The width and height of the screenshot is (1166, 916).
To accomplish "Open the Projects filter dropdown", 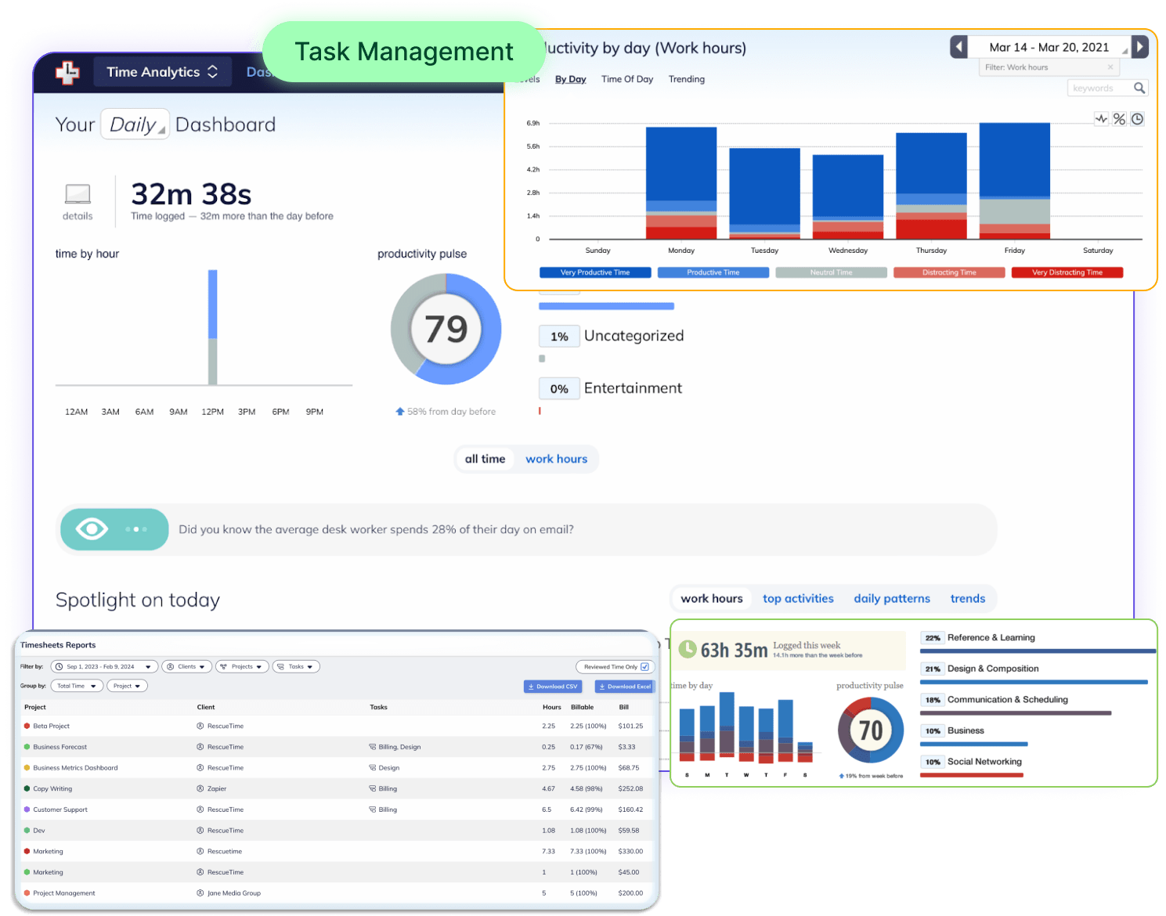I will pos(242,666).
